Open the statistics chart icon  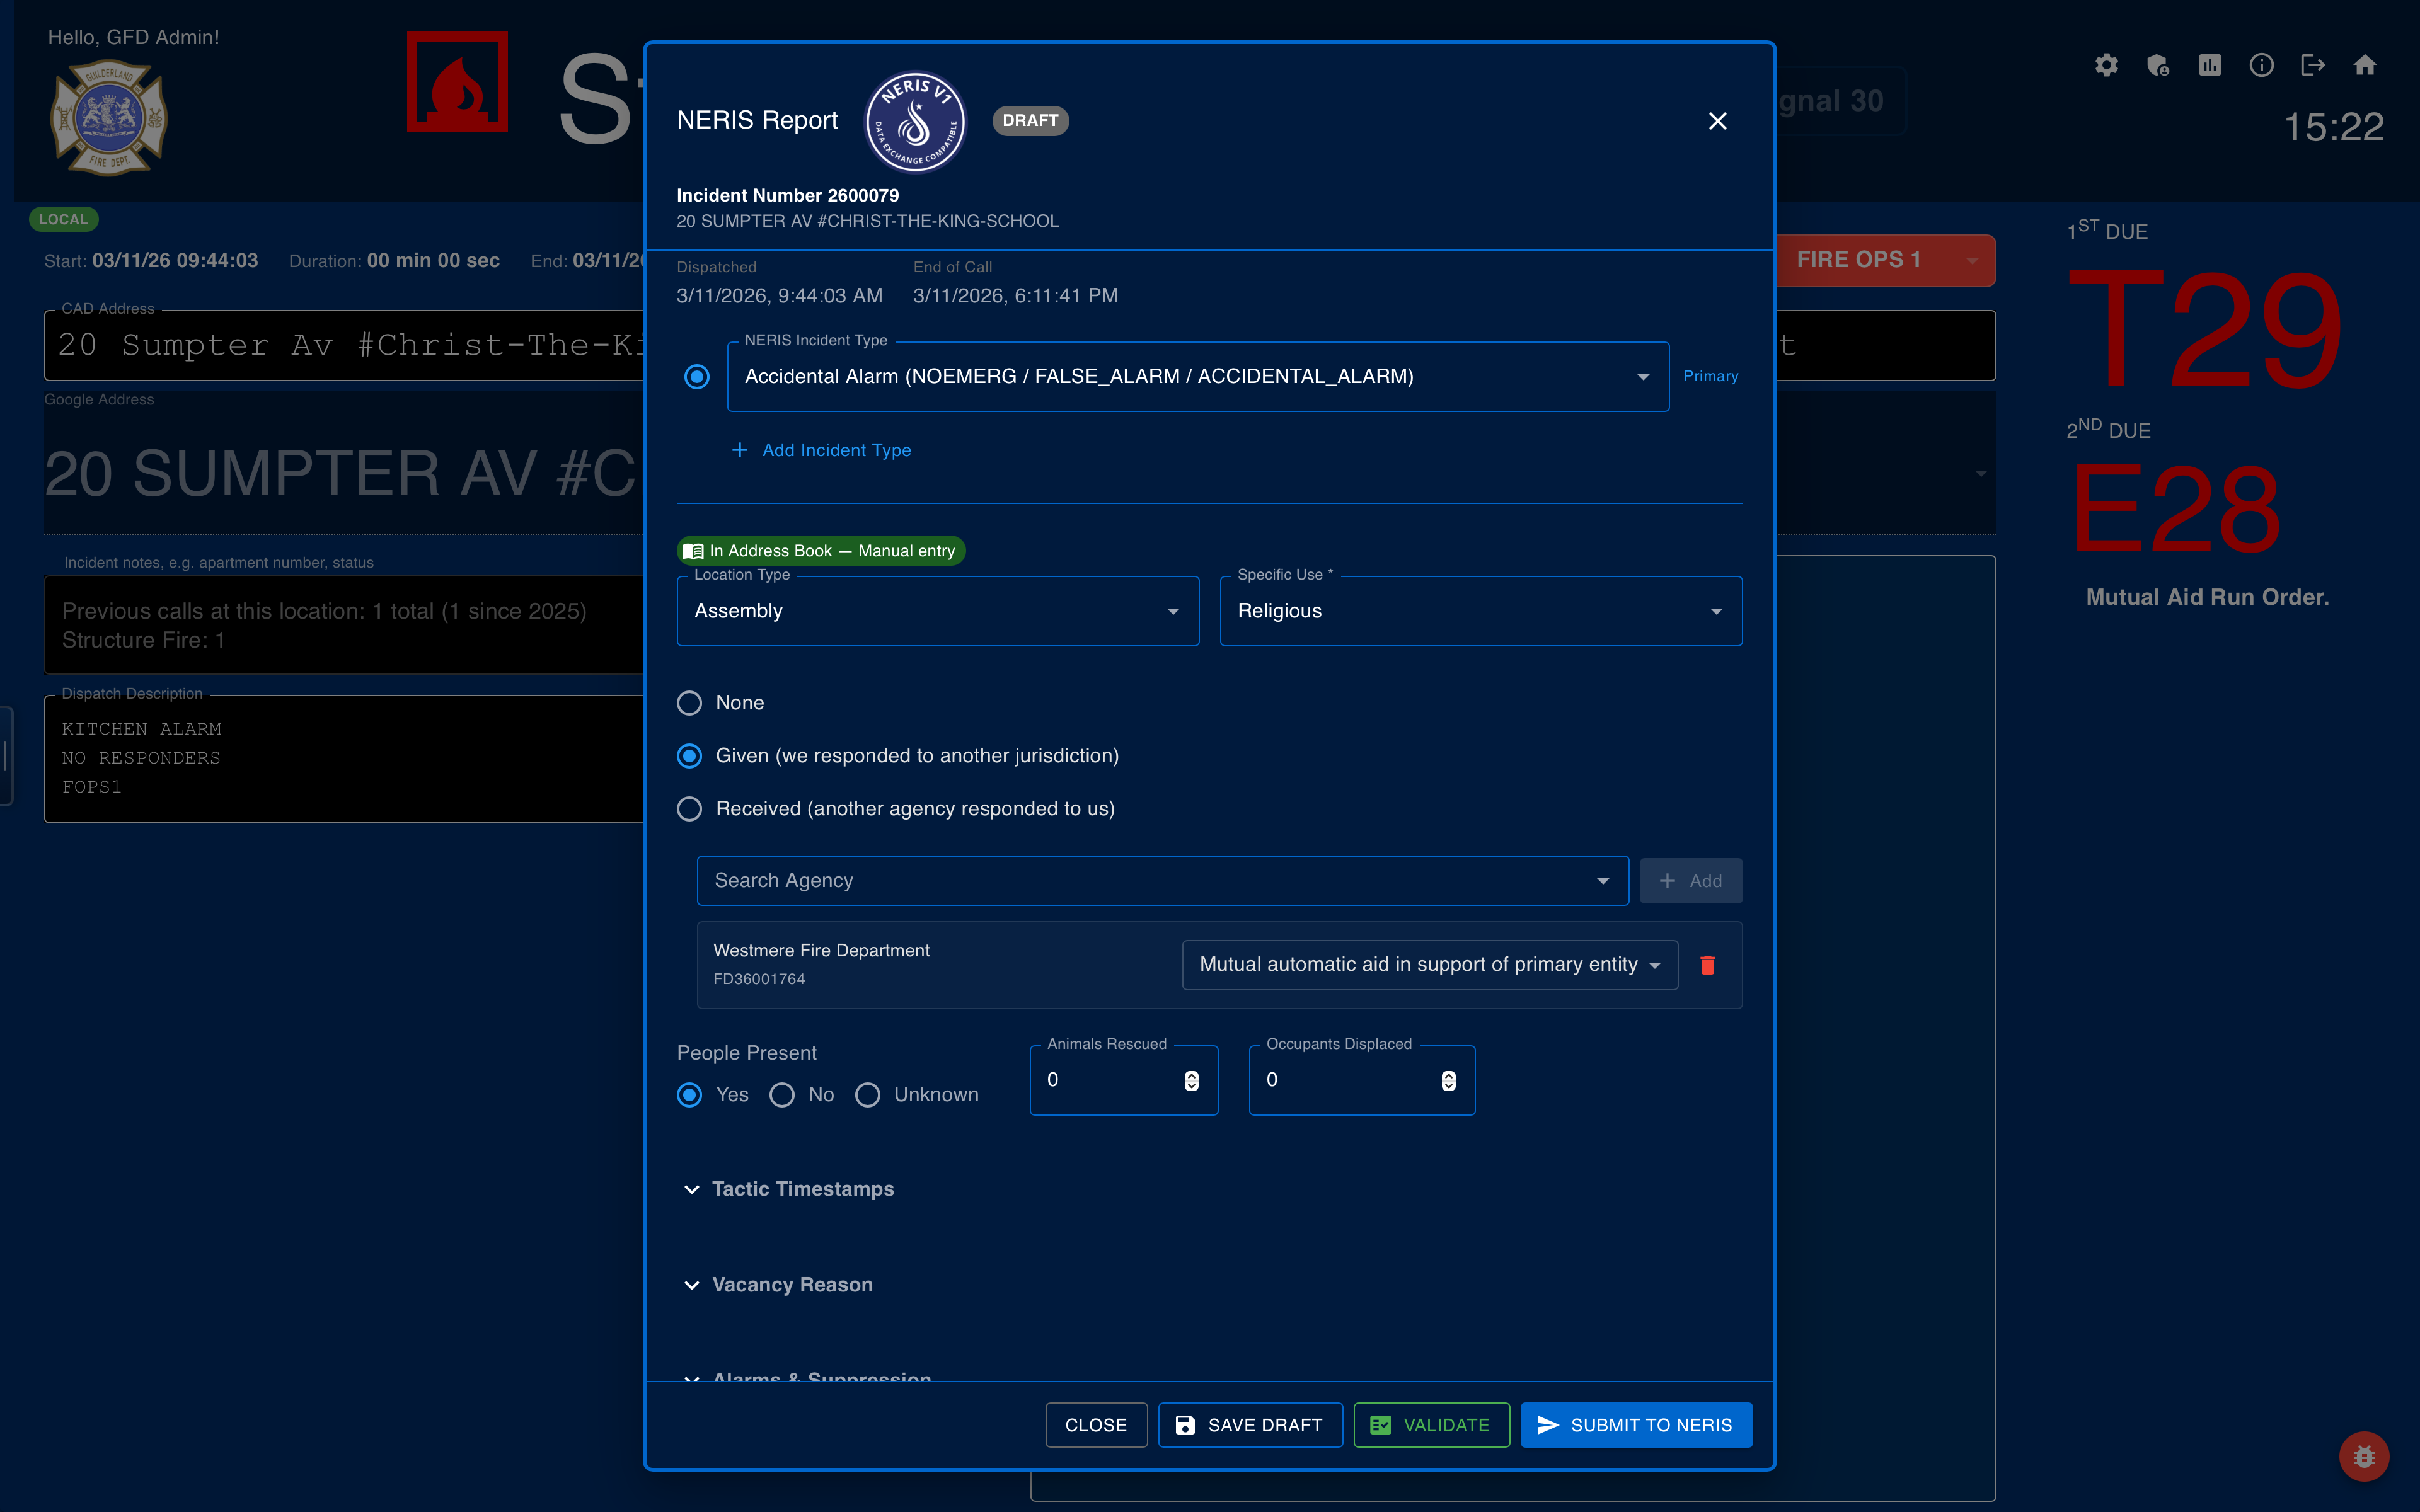[x=2210, y=65]
